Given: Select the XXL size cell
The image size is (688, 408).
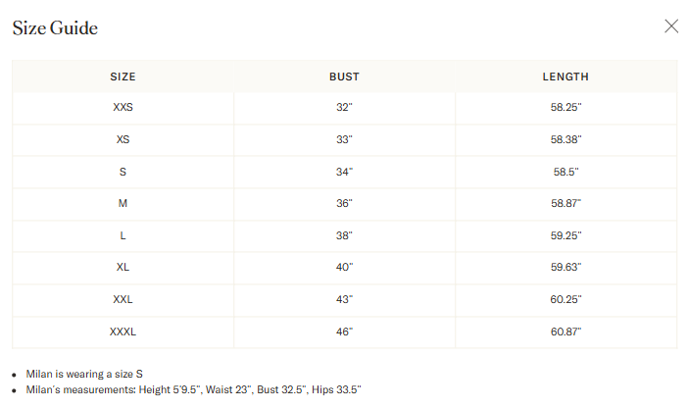Looking at the screenshot, I should pyautogui.click(x=123, y=299).
